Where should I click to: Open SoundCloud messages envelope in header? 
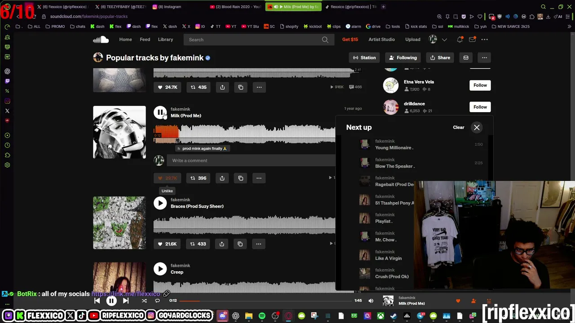472,39
